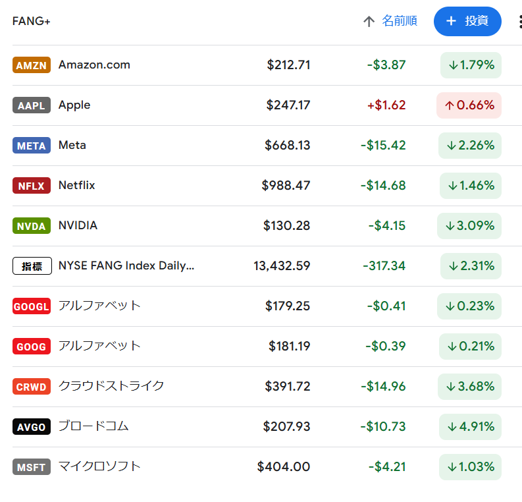Open the NYSE FANG Index Daily row

coord(126,266)
